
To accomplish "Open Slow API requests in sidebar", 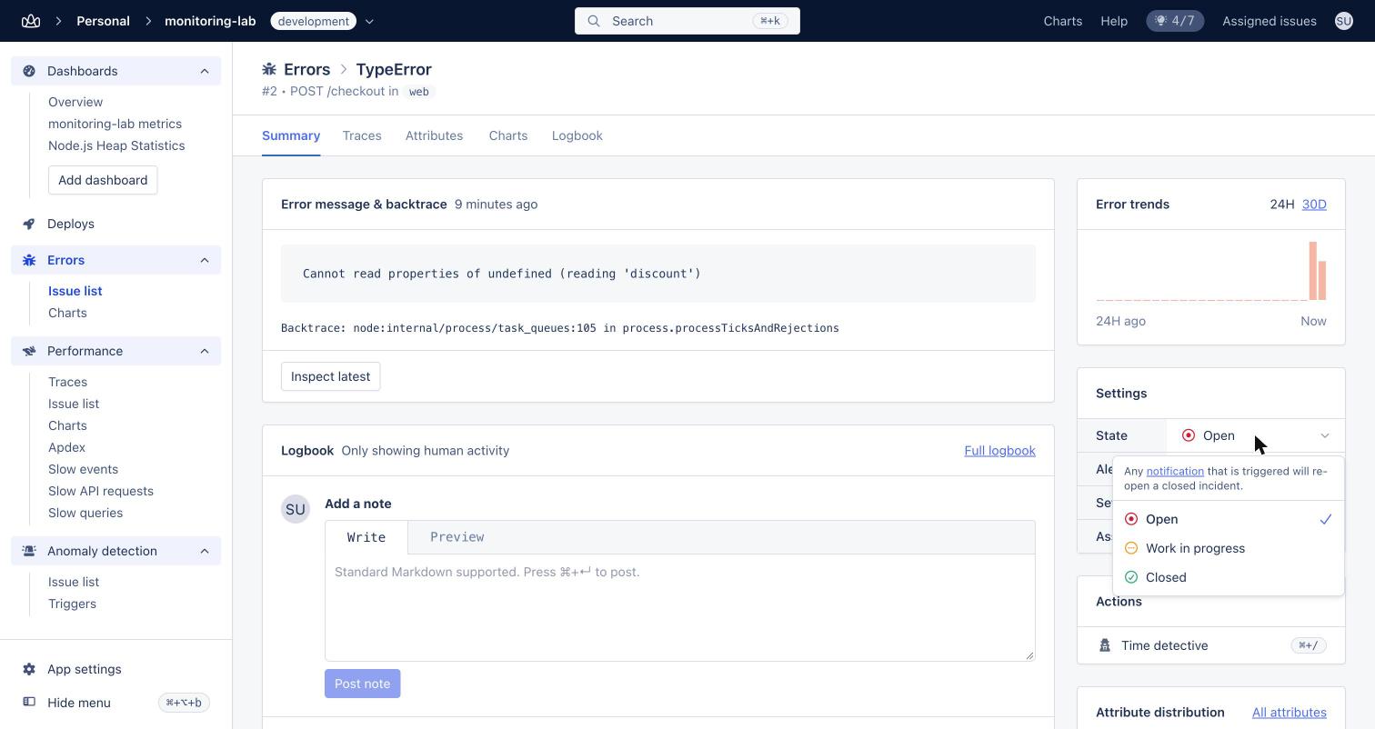I will pos(101,491).
